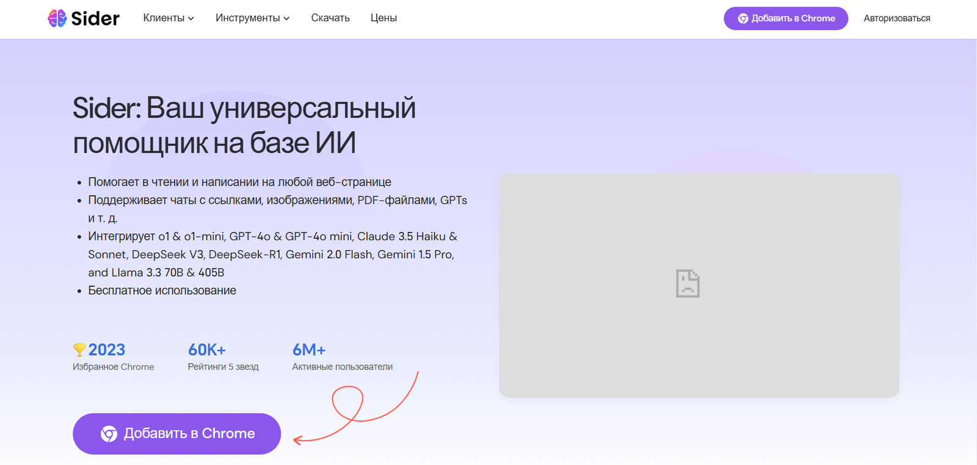Open the Инструменты dropdown menu
Screen dimensions: 977x465
[252, 18]
